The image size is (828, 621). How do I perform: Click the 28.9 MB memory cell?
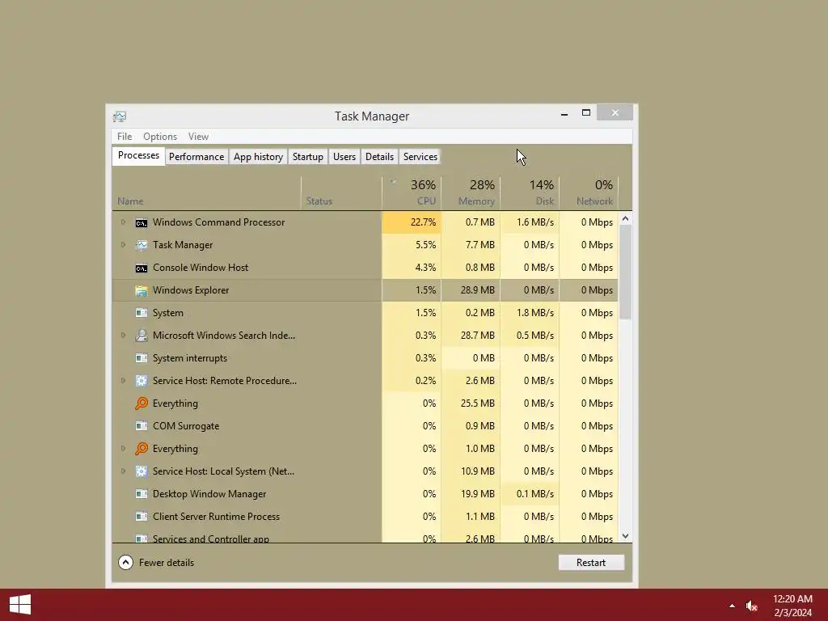[x=471, y=290]
